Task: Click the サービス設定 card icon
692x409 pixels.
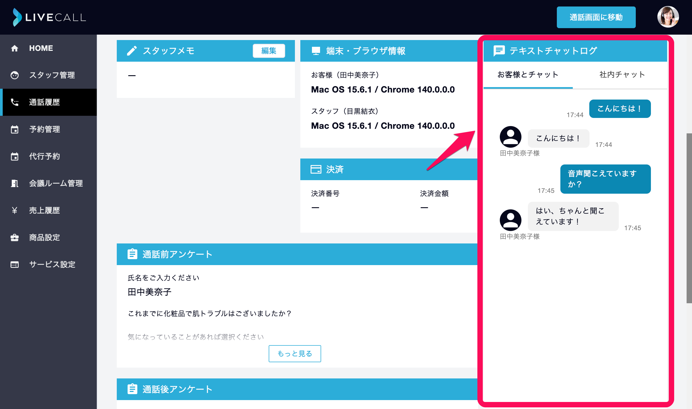Action: 15,264
